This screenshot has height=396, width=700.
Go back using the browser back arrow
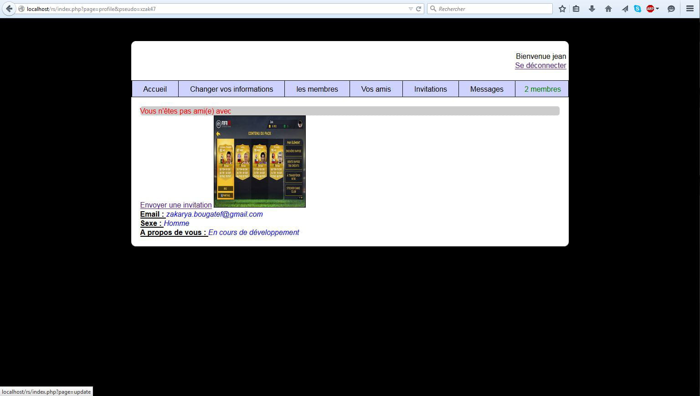(x=9, y=9)
